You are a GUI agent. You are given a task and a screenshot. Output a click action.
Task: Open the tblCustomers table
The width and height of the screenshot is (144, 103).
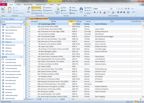coord(9,33)
